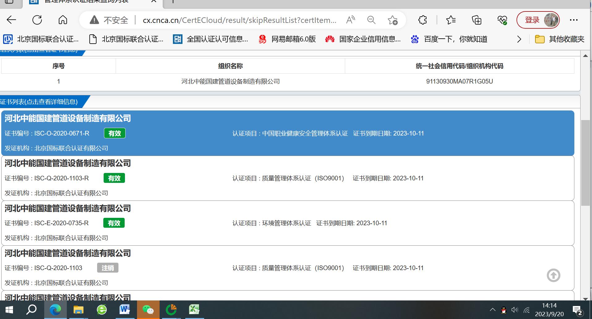Open WeChat from taskbar
The width and height of the screenshot is (592, 319).
tap(148, 309)
